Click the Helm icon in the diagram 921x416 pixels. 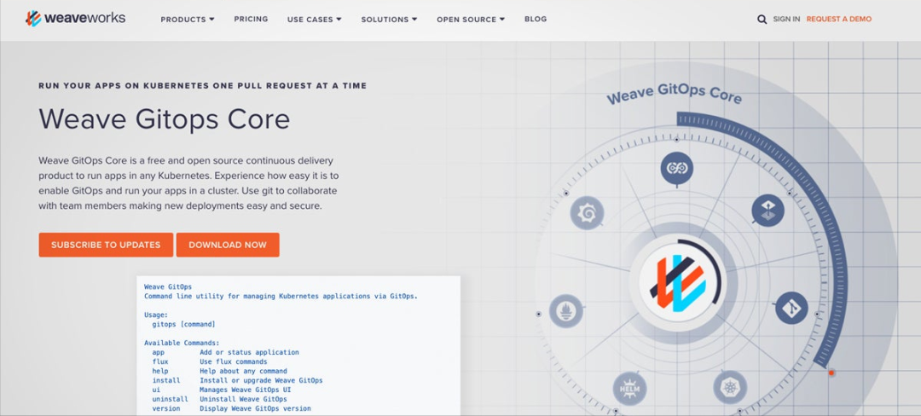[x=629, y=388]
